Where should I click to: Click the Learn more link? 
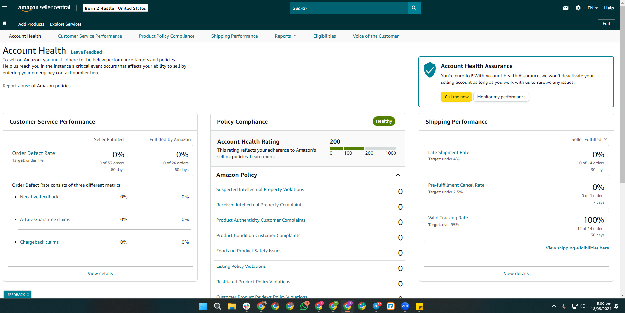pos(262,156)
